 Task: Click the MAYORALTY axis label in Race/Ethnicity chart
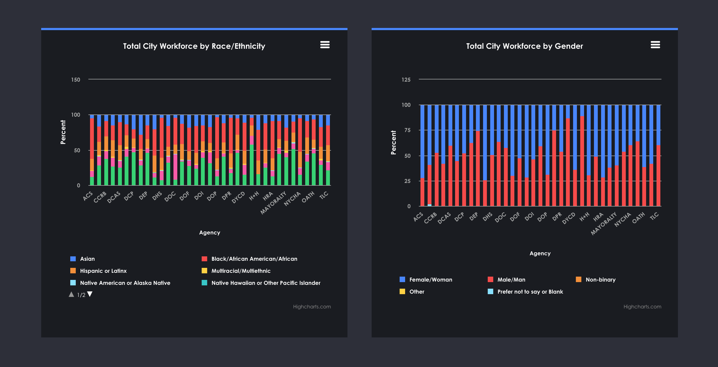coord(274,203)
